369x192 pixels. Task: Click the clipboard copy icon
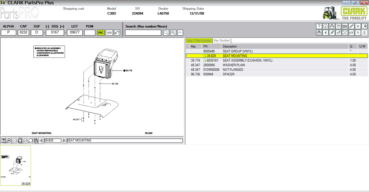pos(36,141)
